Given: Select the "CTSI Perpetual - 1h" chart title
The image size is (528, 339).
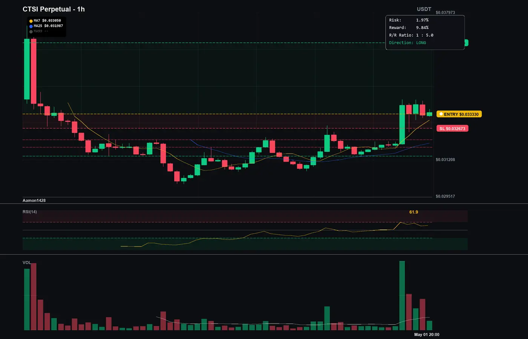Looking at the screenshot, I should pos(54,9).
